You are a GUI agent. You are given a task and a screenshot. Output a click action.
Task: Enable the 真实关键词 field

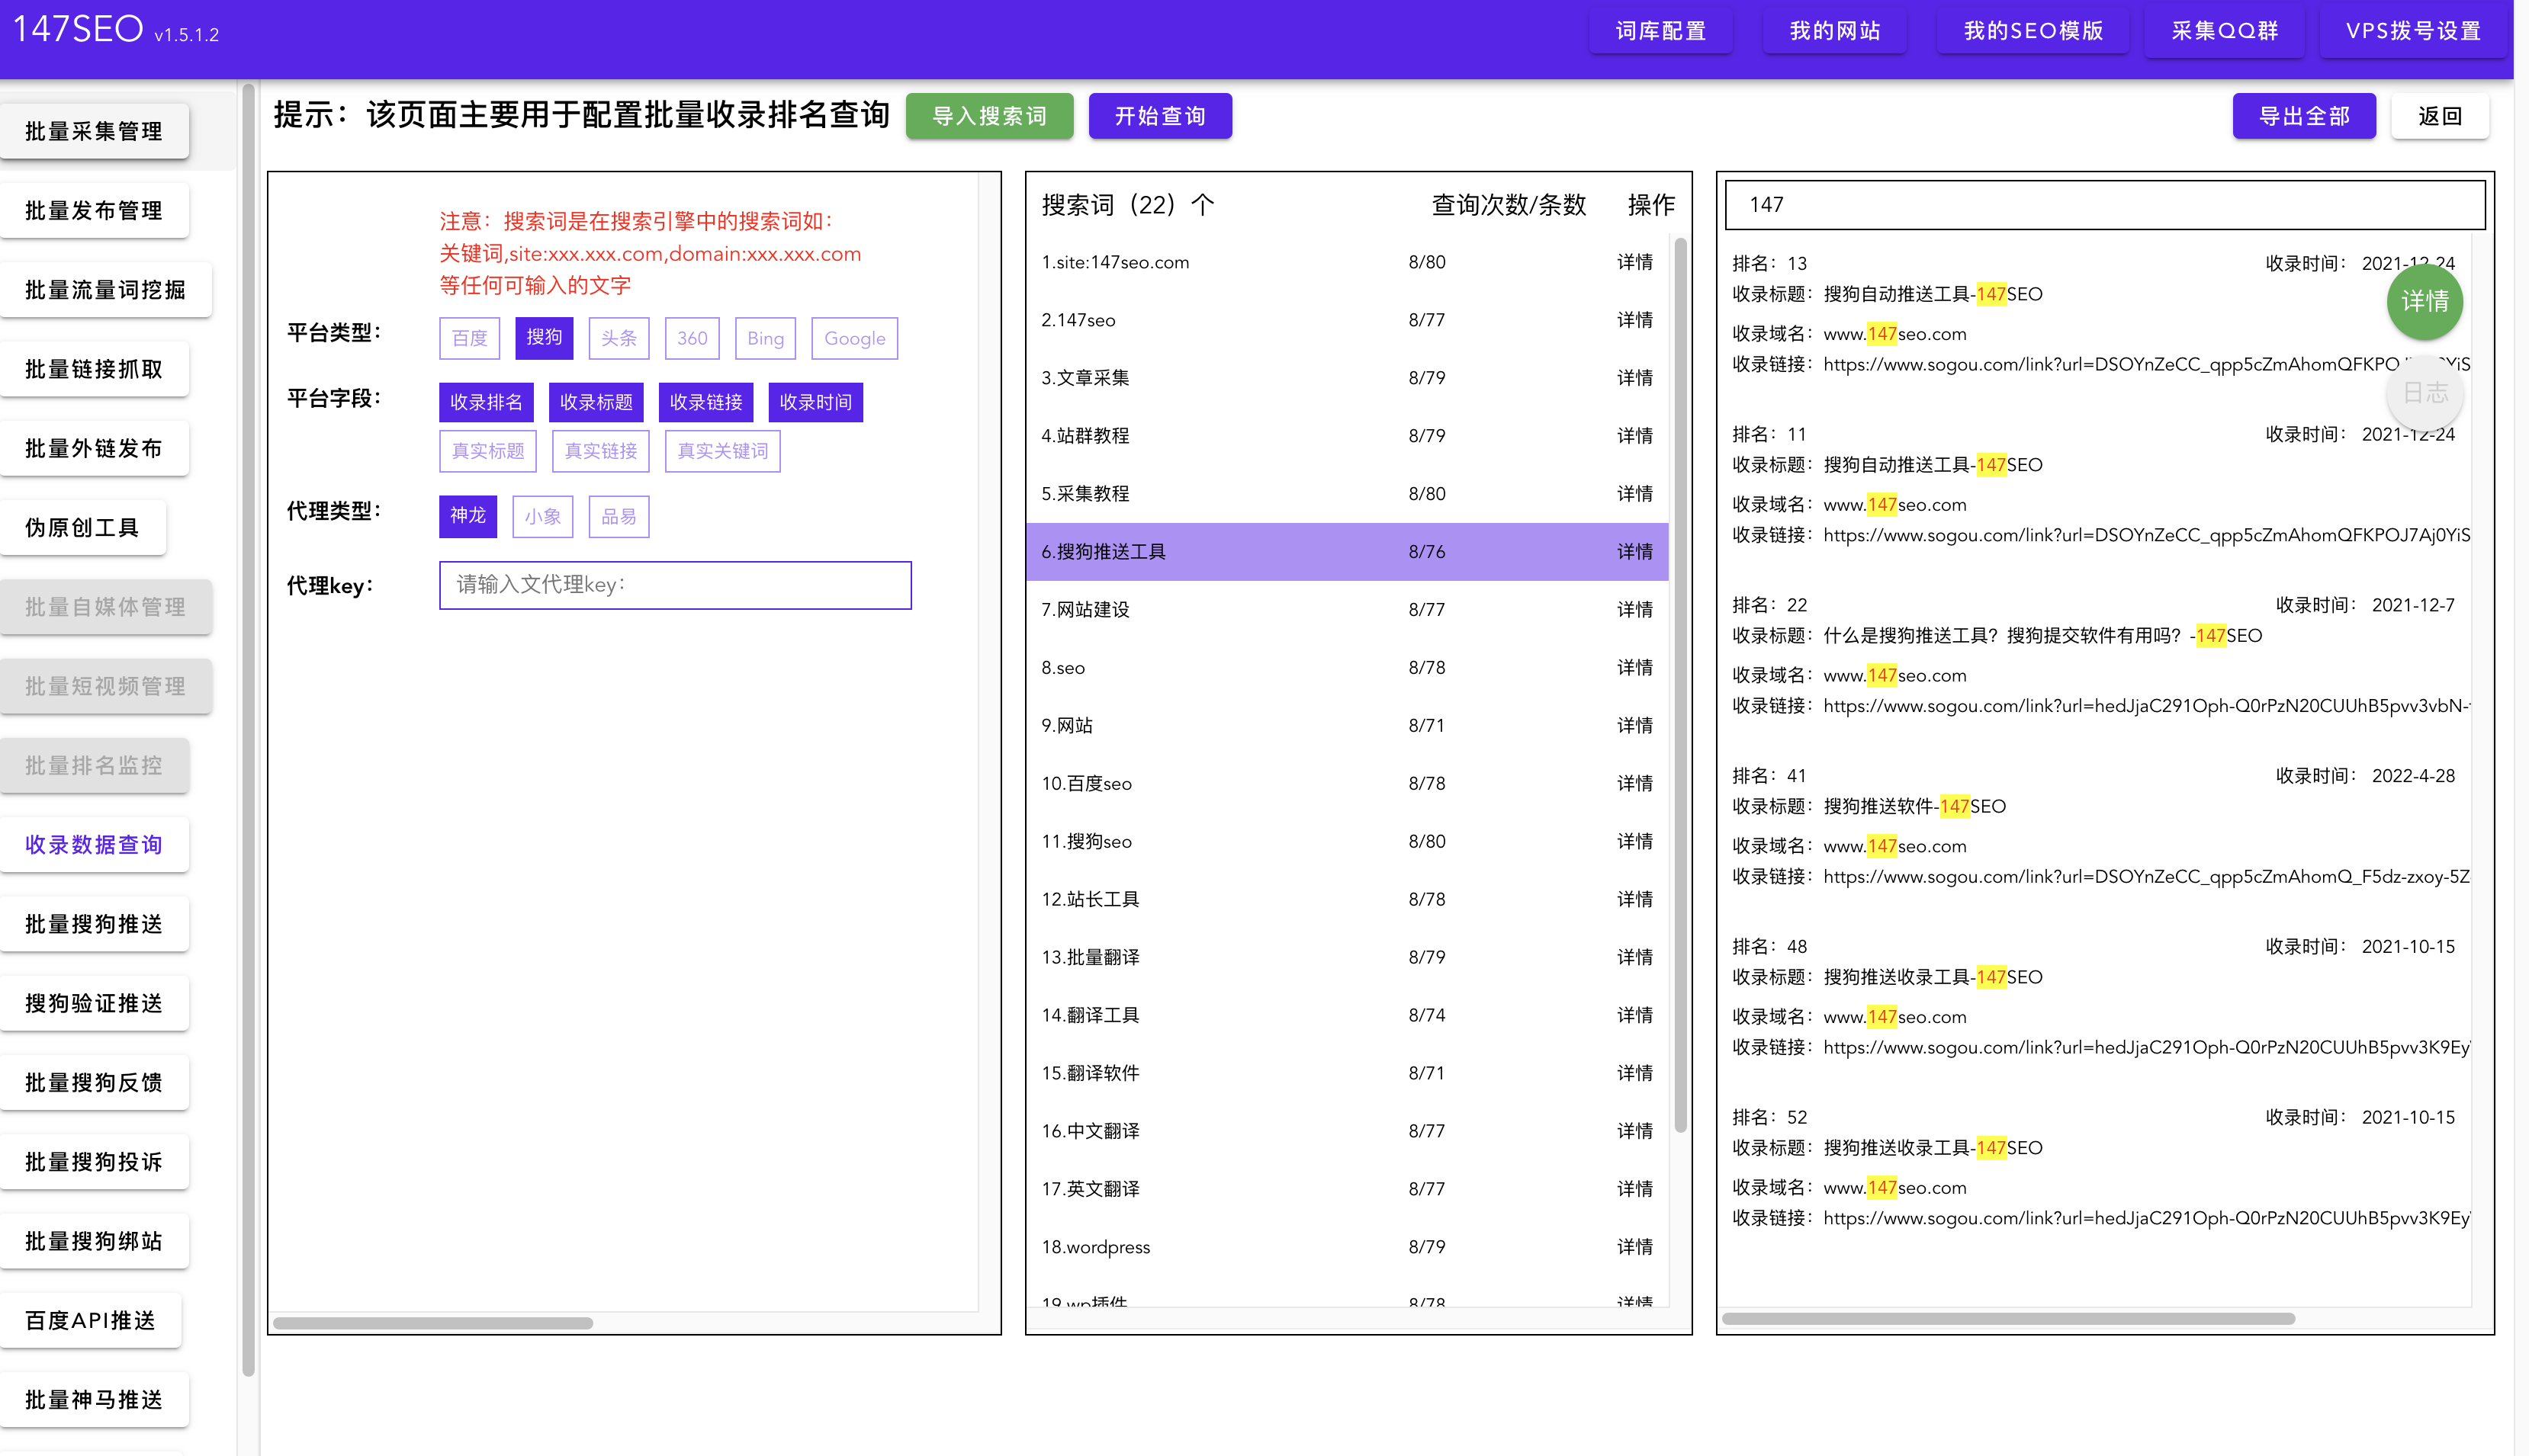pos(722,451)
